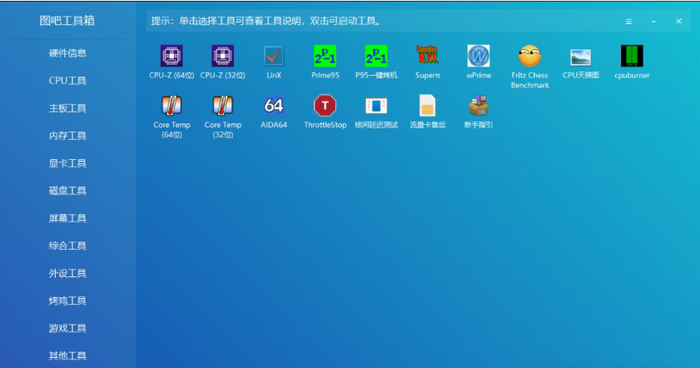Select the 流量卡售后 SIM card icon
The height and width of the screenshot is (368, 700).
tap(427, 106)
